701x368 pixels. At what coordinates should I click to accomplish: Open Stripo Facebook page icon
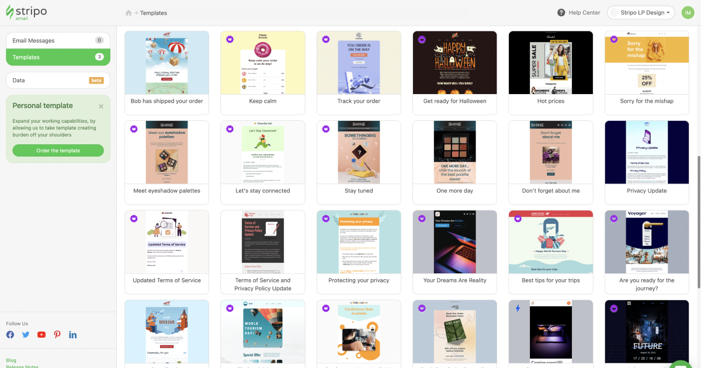pos(10,335)
